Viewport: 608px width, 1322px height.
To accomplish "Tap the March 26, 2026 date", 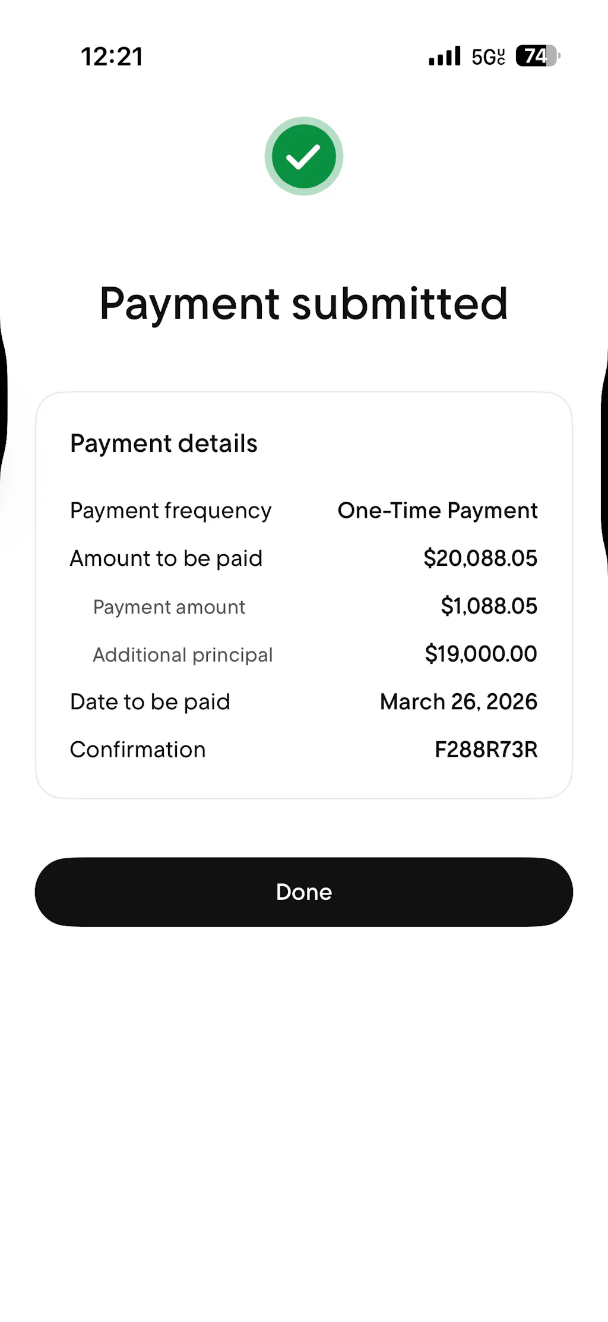I will 458,702.
